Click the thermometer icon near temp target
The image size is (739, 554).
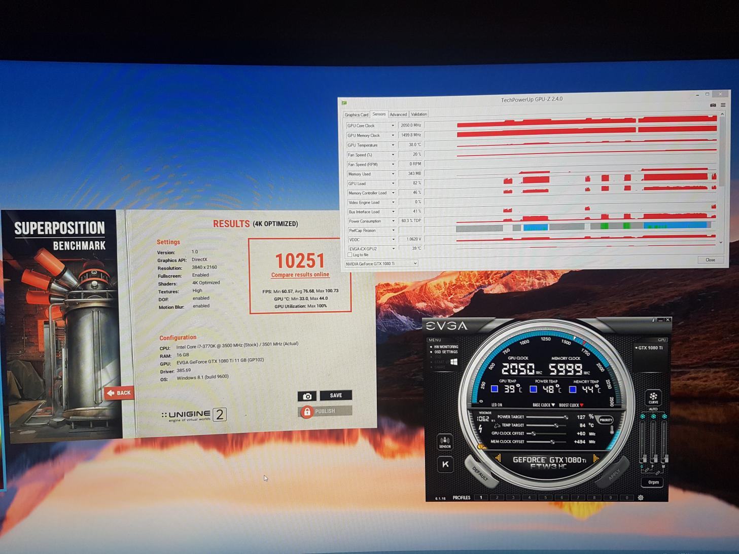point(612,430)
